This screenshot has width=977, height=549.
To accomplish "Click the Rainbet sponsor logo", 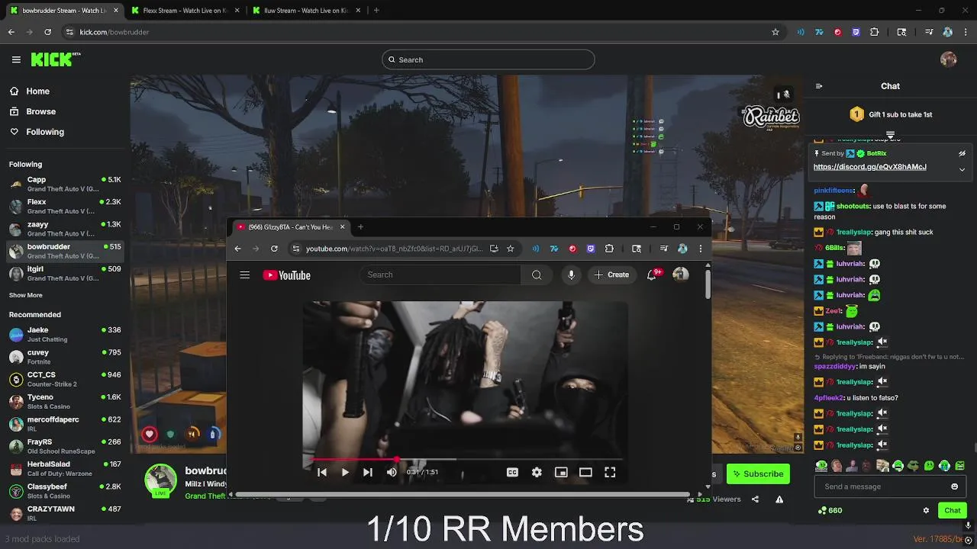I will [771, 117].
